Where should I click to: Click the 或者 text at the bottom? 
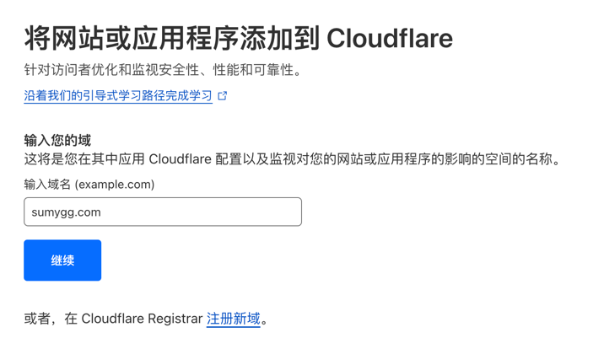(38, 319)
